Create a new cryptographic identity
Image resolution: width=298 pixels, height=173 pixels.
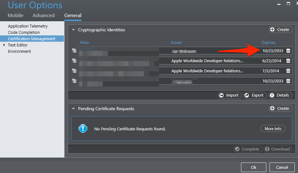click(281, 30)
